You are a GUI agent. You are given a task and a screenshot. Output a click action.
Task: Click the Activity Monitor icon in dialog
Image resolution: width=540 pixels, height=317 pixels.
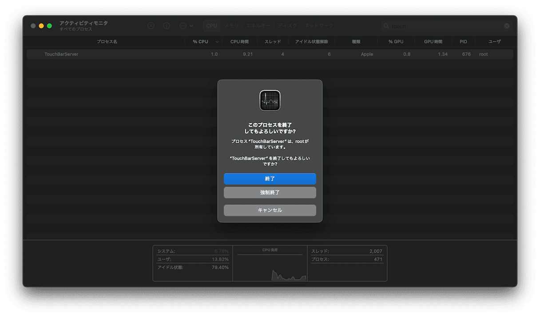(x=270, y=101)
